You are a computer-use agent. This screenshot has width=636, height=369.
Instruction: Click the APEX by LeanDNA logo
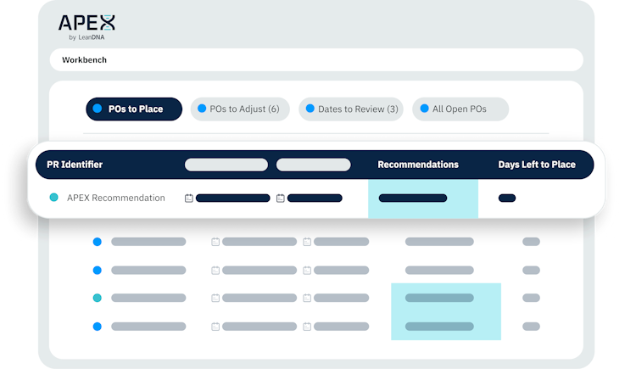[86, 27]
